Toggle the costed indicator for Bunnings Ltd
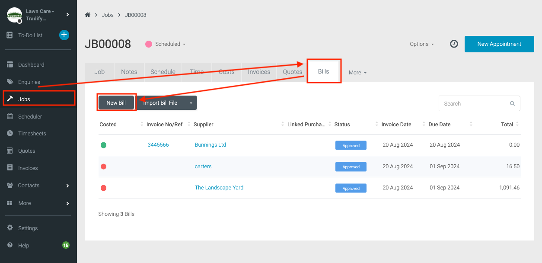This screenshot has height=263, width=542. coord(103,145)
